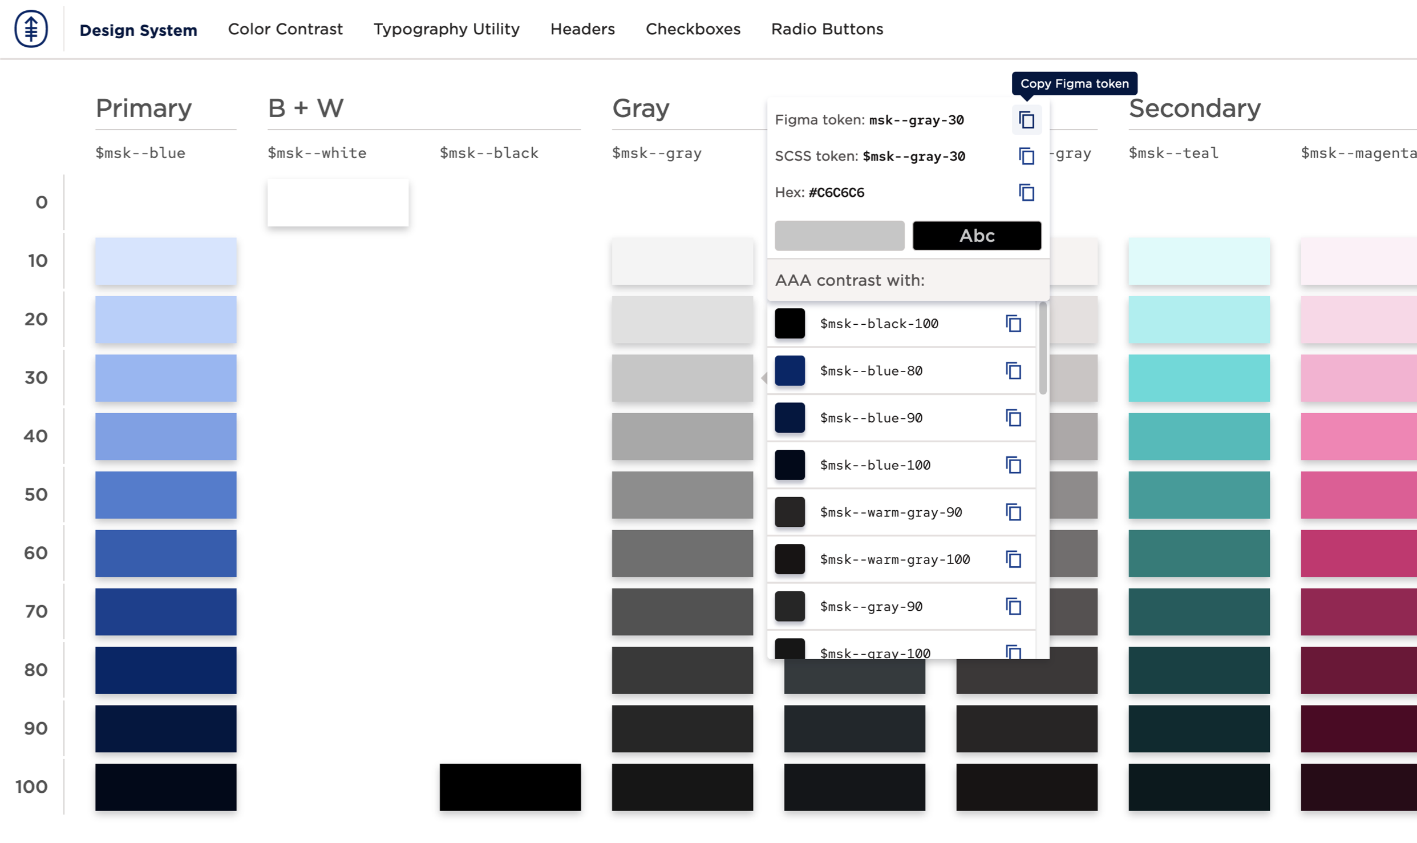
Task: Copy the Figma token msk--gray-30
Action: click(1026, 120)
